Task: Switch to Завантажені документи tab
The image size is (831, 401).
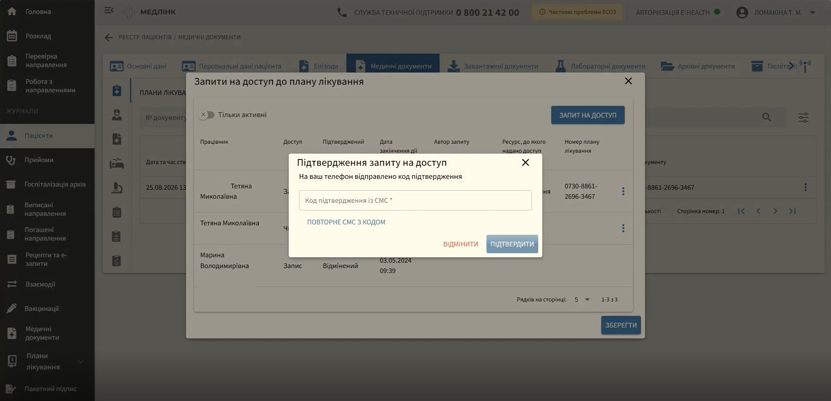Action: pyautogui.click(x=493, y=66)
